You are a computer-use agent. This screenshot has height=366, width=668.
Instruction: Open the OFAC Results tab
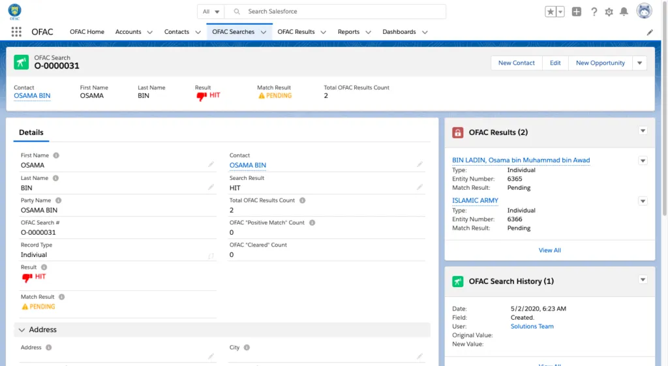pos(296,32)
